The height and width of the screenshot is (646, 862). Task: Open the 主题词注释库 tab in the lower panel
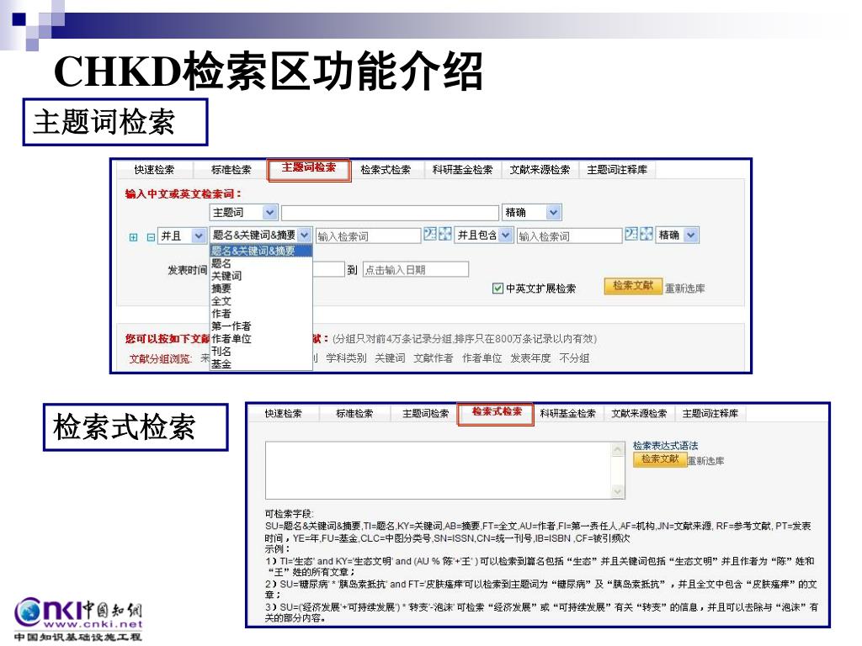(x=710, y=414)
